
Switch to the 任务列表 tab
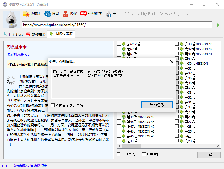point(13,34)
